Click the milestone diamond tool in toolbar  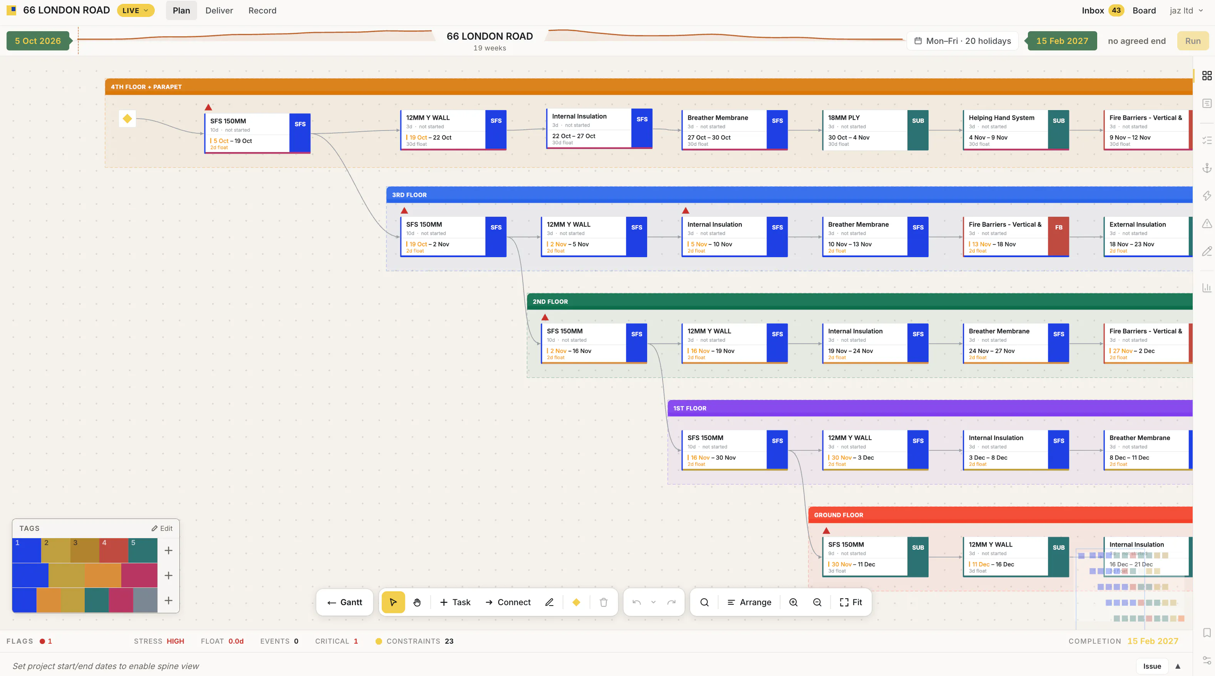pos(576,602)
